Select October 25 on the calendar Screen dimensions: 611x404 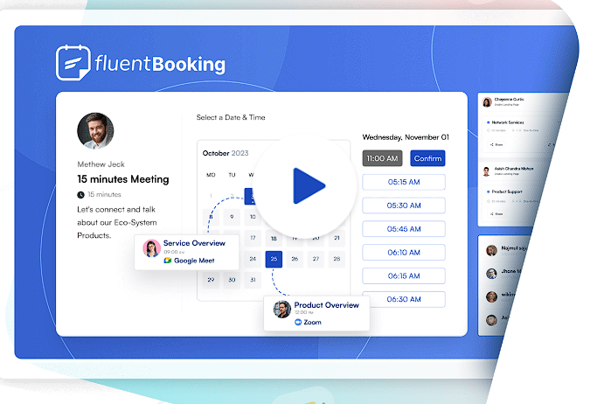point(274,259)
